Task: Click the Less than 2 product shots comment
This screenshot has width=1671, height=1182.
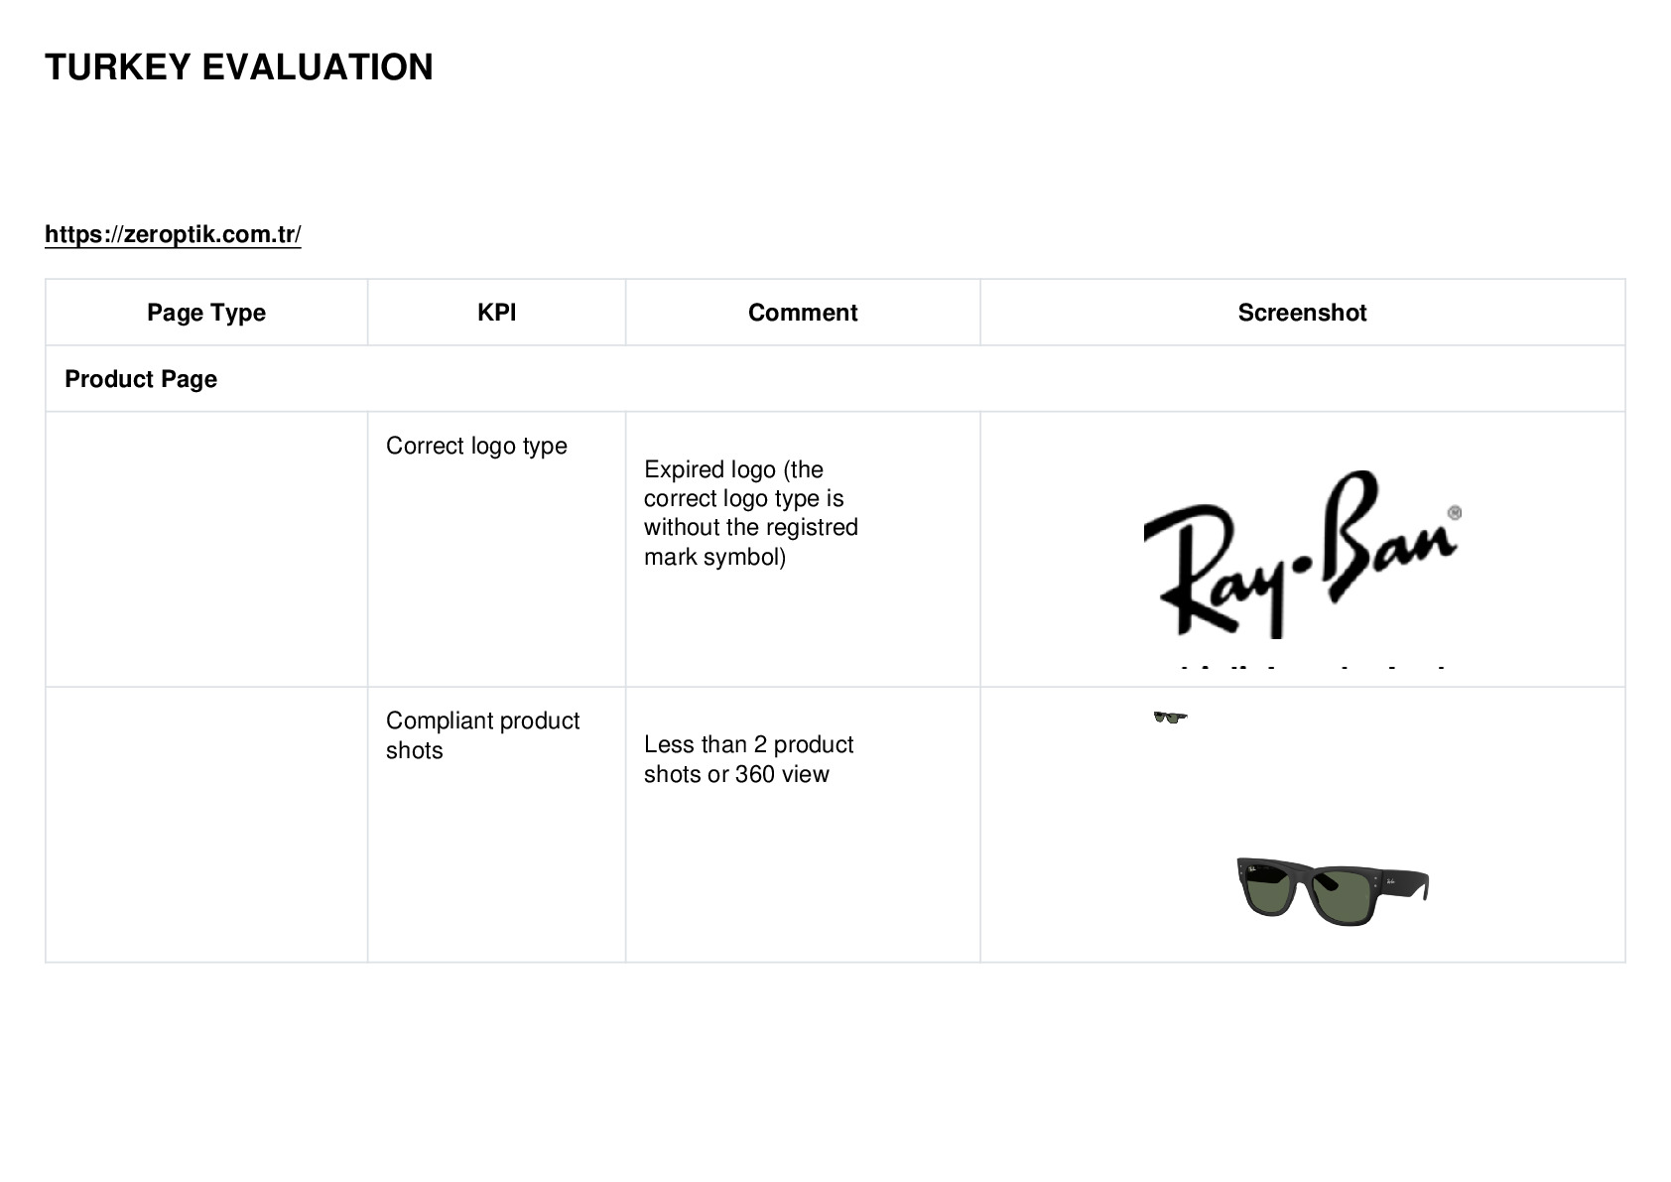Action: pos(748,759)
